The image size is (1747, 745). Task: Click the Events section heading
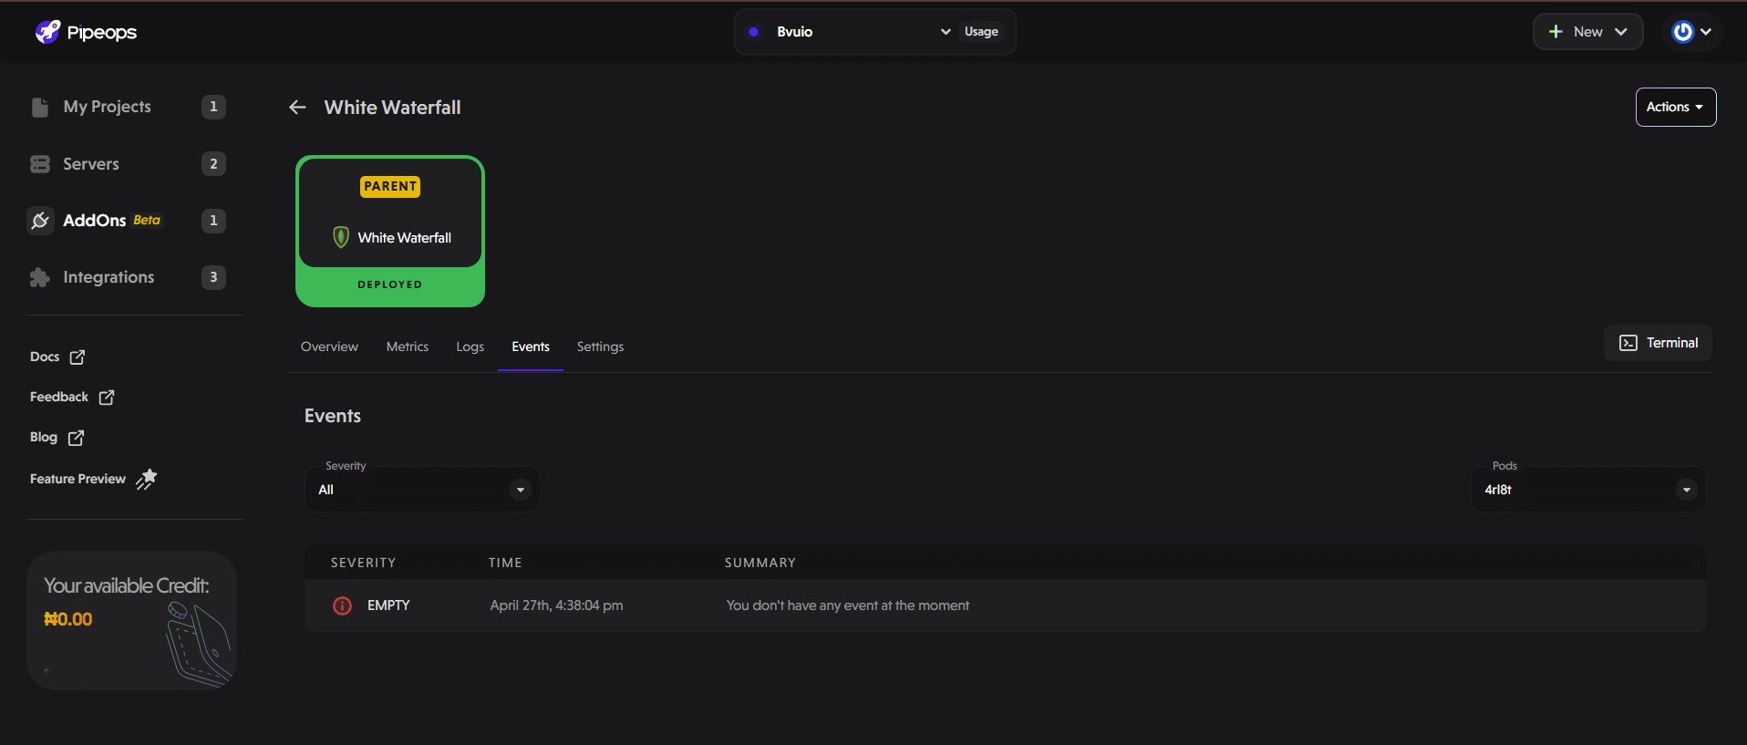pyautogui.click(x=333, y=416)
